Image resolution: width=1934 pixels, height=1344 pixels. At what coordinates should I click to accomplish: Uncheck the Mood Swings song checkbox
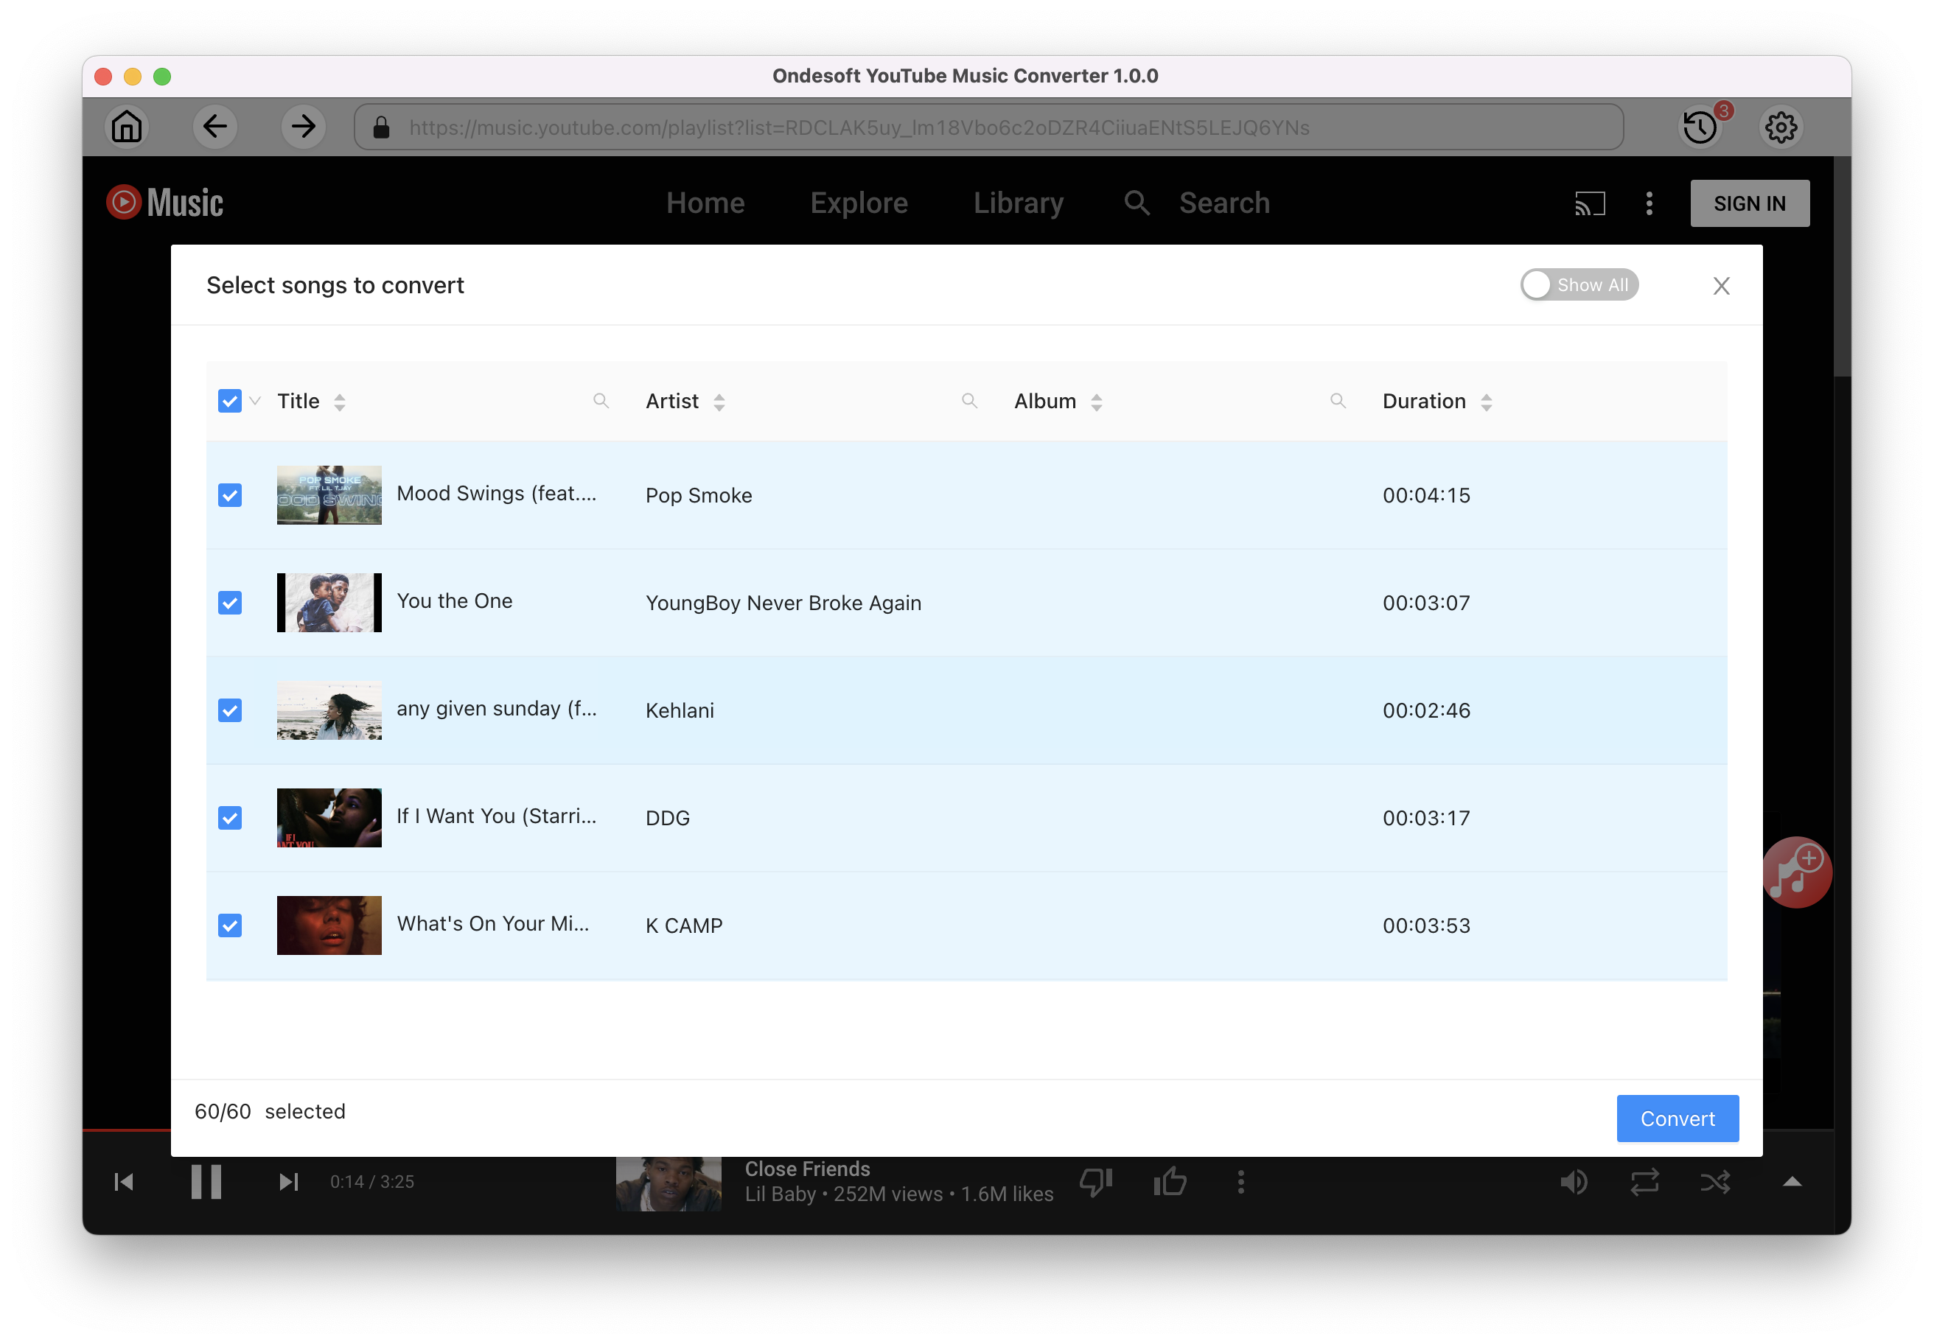tap(231, 494)
